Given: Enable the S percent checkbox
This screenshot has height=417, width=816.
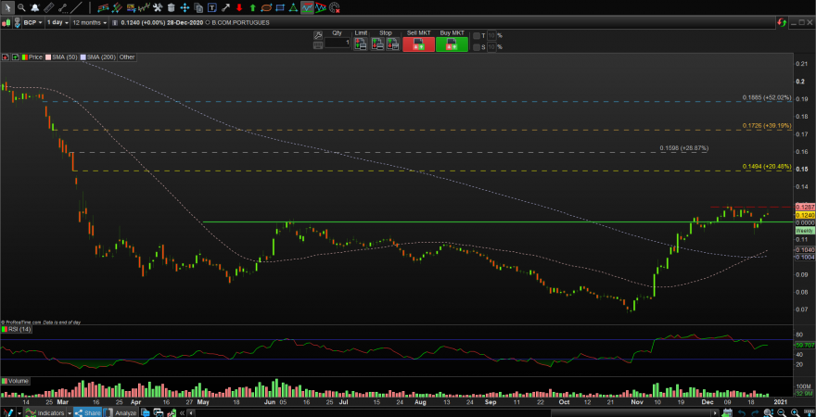Looking at the screenshot, I should click(477, 46).
